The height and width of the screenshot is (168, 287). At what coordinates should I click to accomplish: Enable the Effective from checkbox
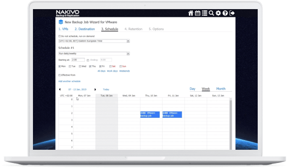60,75
